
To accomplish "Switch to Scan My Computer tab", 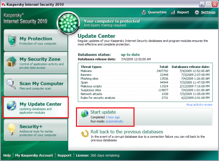I will point(36,85).
